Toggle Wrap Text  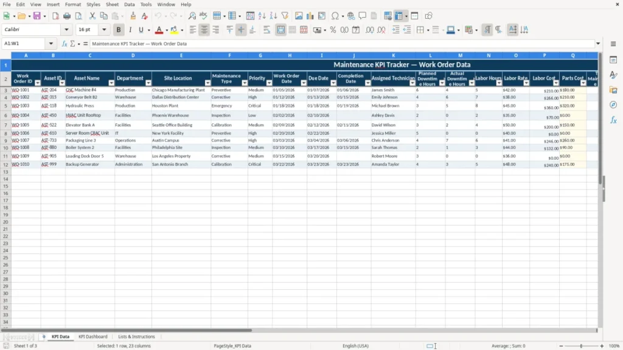click(x=266, y=30)
